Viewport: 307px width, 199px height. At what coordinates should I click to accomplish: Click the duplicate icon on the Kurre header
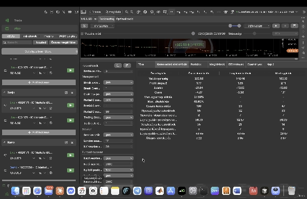66,142
